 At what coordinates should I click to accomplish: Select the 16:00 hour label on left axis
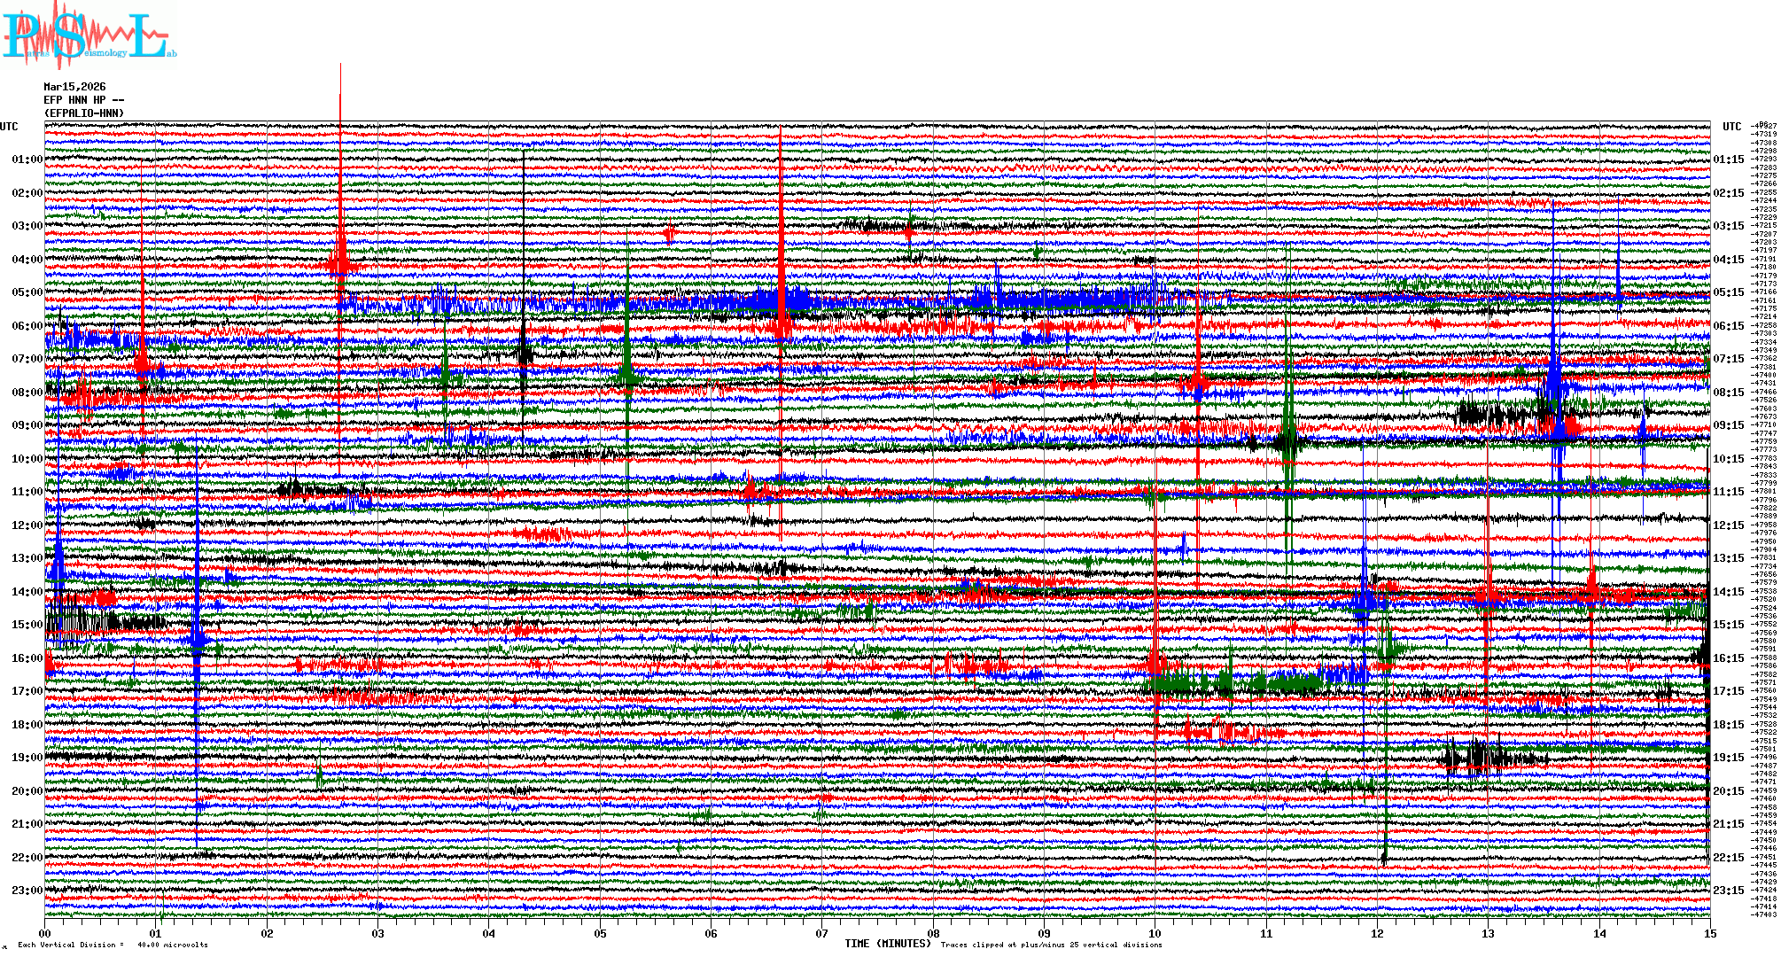point(27,658)
